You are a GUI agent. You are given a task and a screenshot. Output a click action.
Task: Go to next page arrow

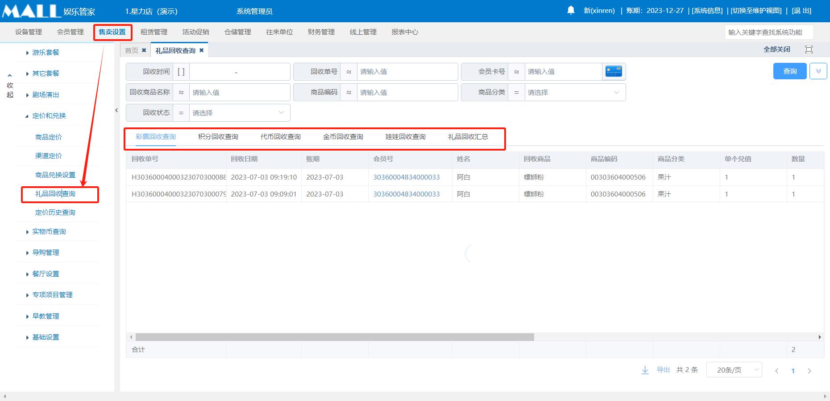pyautogui.click(x=809, y=371)
